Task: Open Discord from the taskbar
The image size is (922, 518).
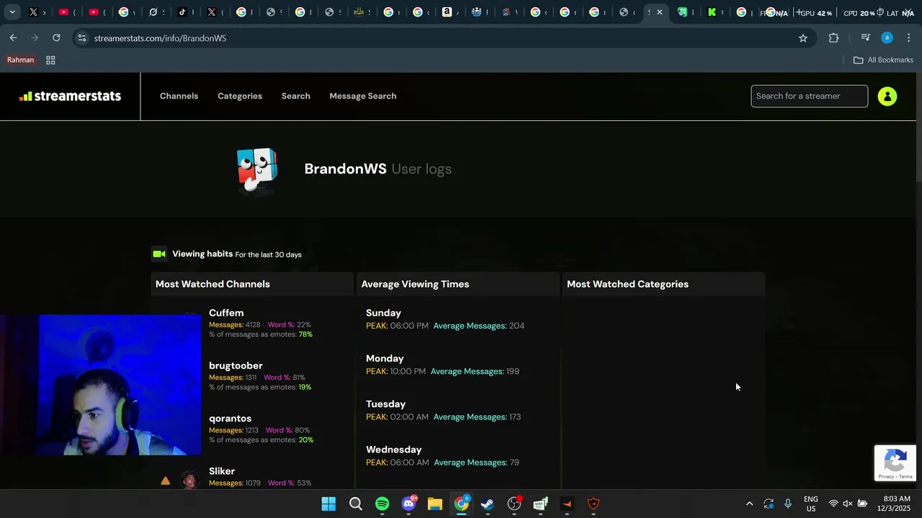Action: pyautogui.click(x=408, y=504)
